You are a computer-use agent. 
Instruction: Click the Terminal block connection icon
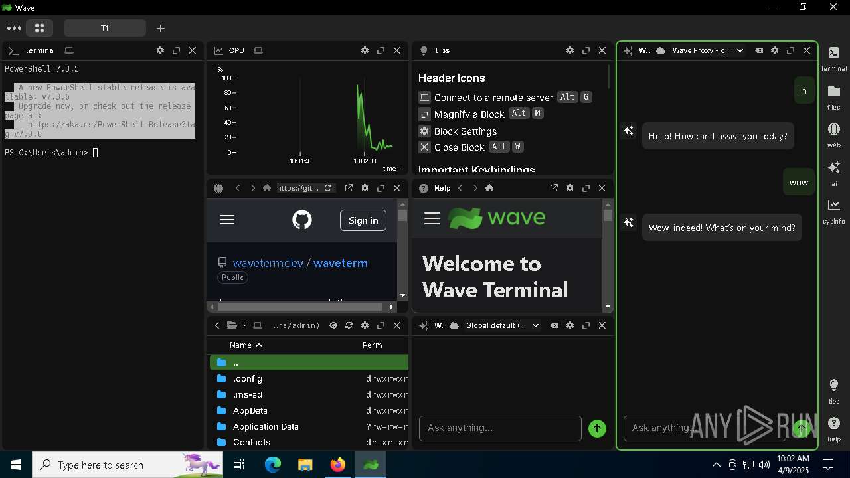tap(69, 50)
